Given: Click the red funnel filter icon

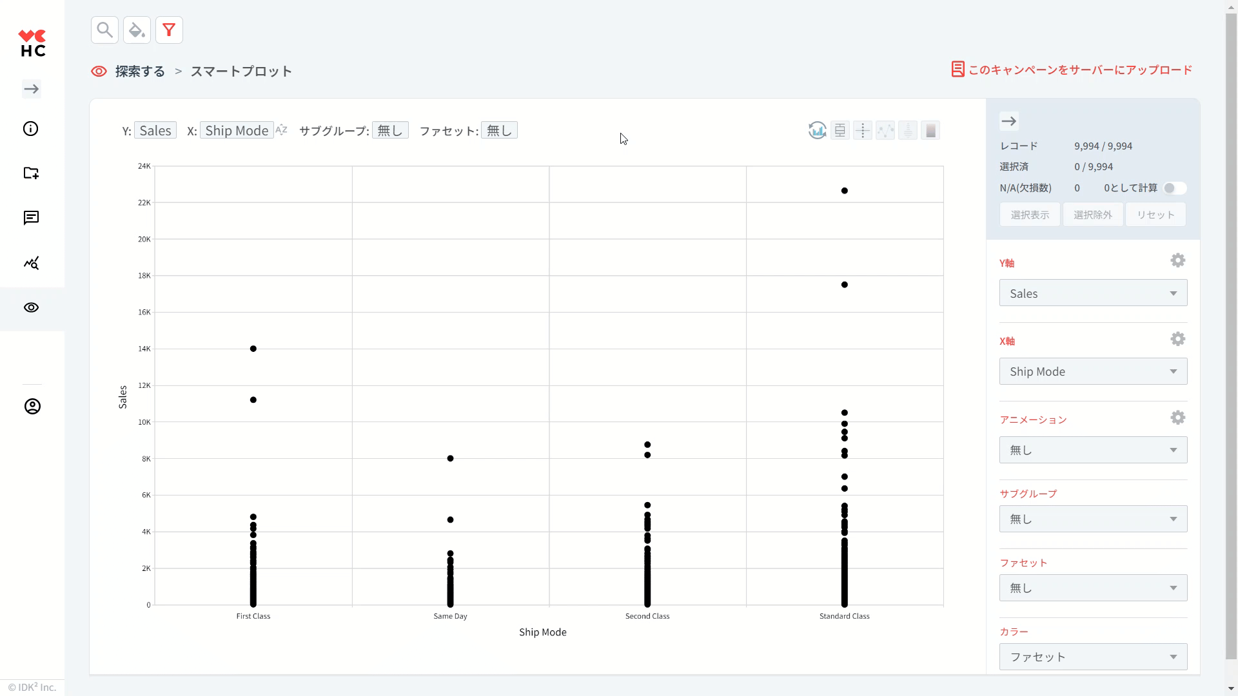Looking at the screenshot, I should pos(169,30).
